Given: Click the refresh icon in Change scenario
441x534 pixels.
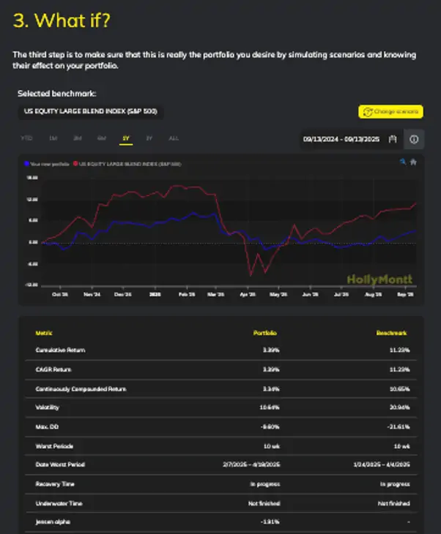Looking at the screenshot, I should pyautogui.click(x=366, y=112).
